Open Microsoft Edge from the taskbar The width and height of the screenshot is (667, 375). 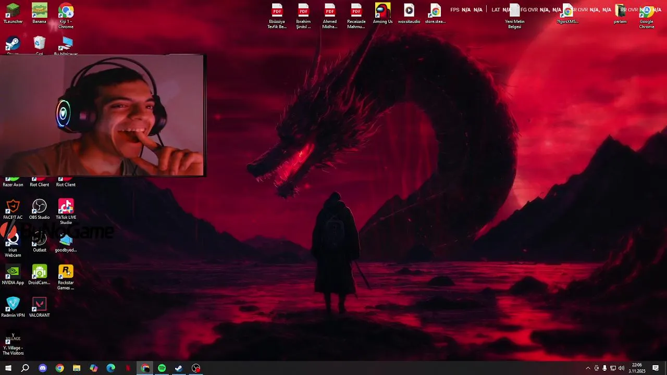(111, 368)
